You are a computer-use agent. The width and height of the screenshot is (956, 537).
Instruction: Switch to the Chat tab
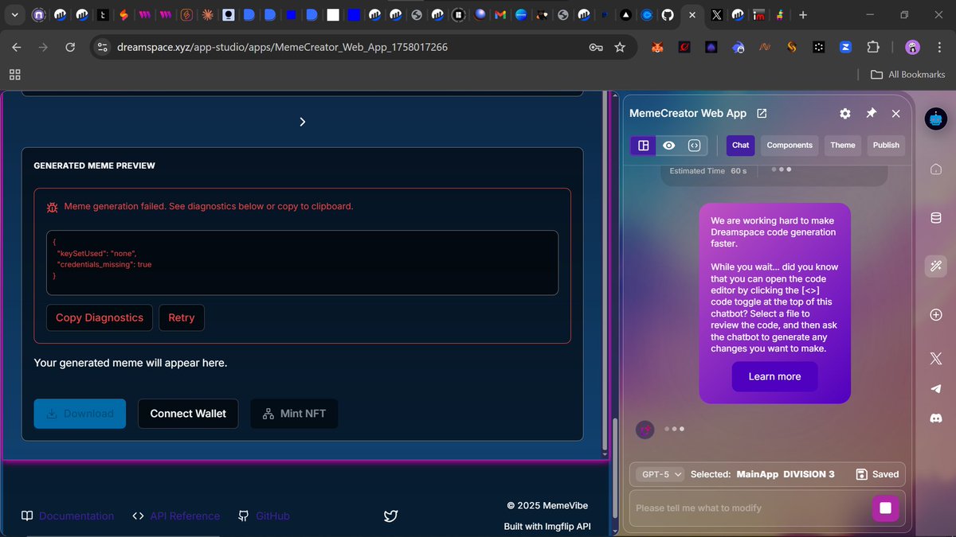[741, 145]
